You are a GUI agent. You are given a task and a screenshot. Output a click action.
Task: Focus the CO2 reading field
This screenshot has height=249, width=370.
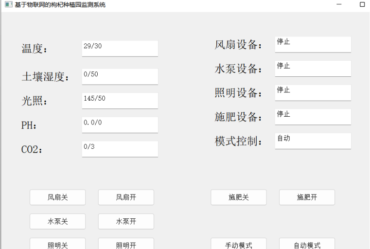click(120, 149)
